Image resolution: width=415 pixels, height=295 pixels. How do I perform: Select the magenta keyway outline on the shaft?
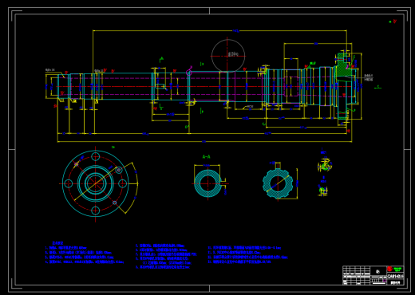pyautogui.click(x=291, y=86)
